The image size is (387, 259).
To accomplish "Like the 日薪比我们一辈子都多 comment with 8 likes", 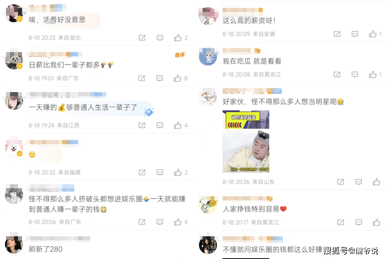I will tap(177, 78).
